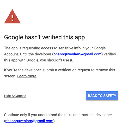
Task: Click the white exclamation mark inside the triangle
Action: 13,18
